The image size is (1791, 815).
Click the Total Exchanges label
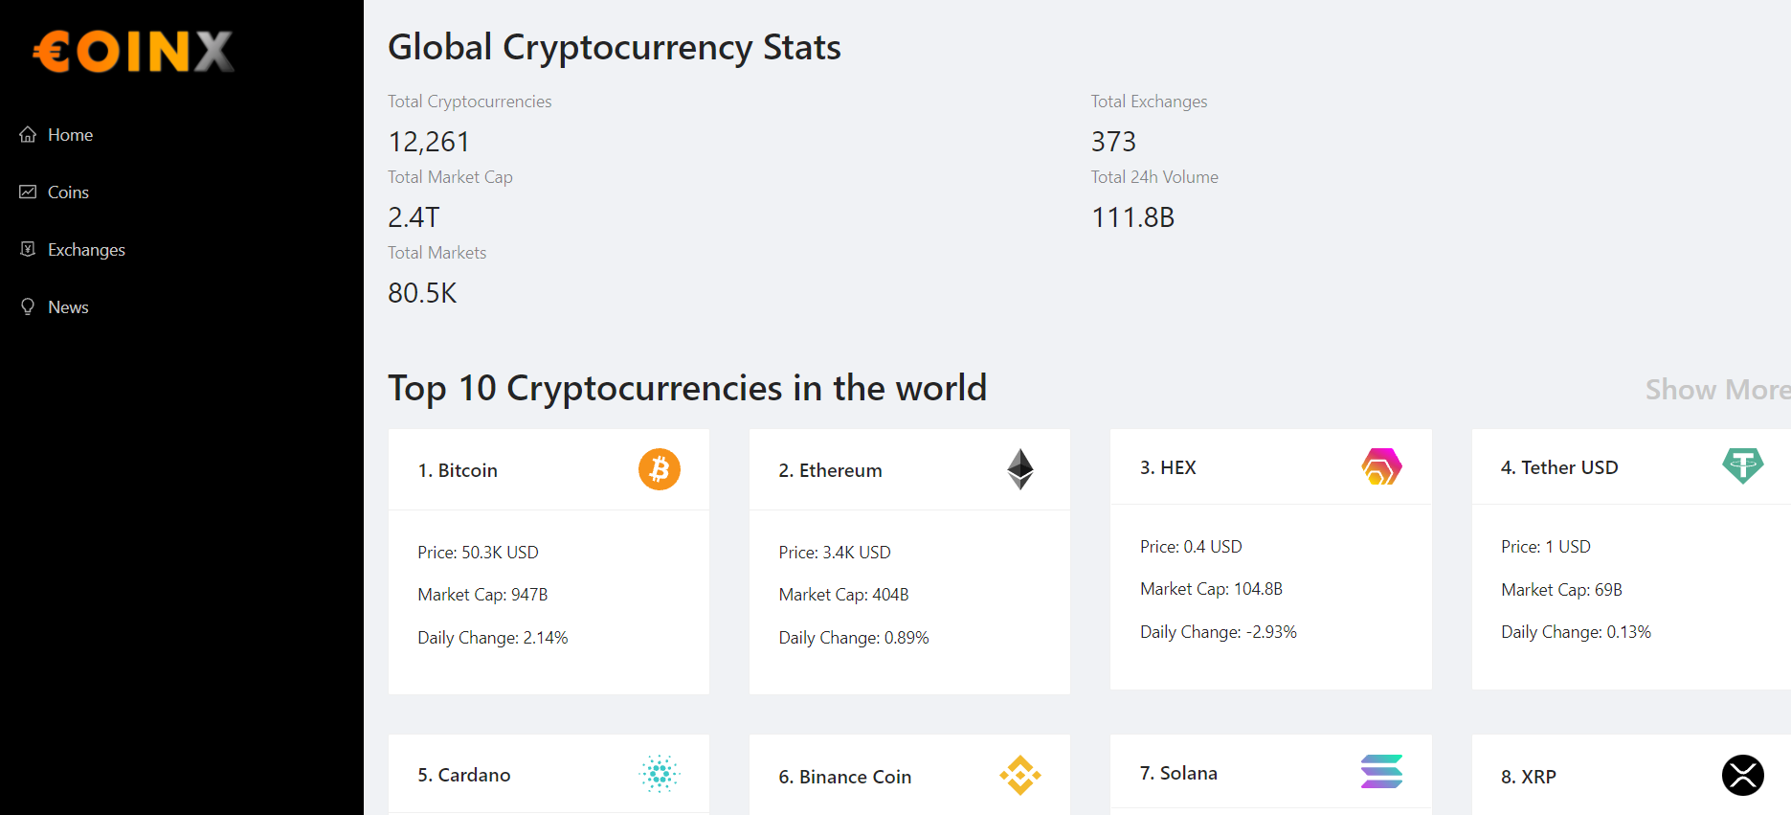point(1149,102)
